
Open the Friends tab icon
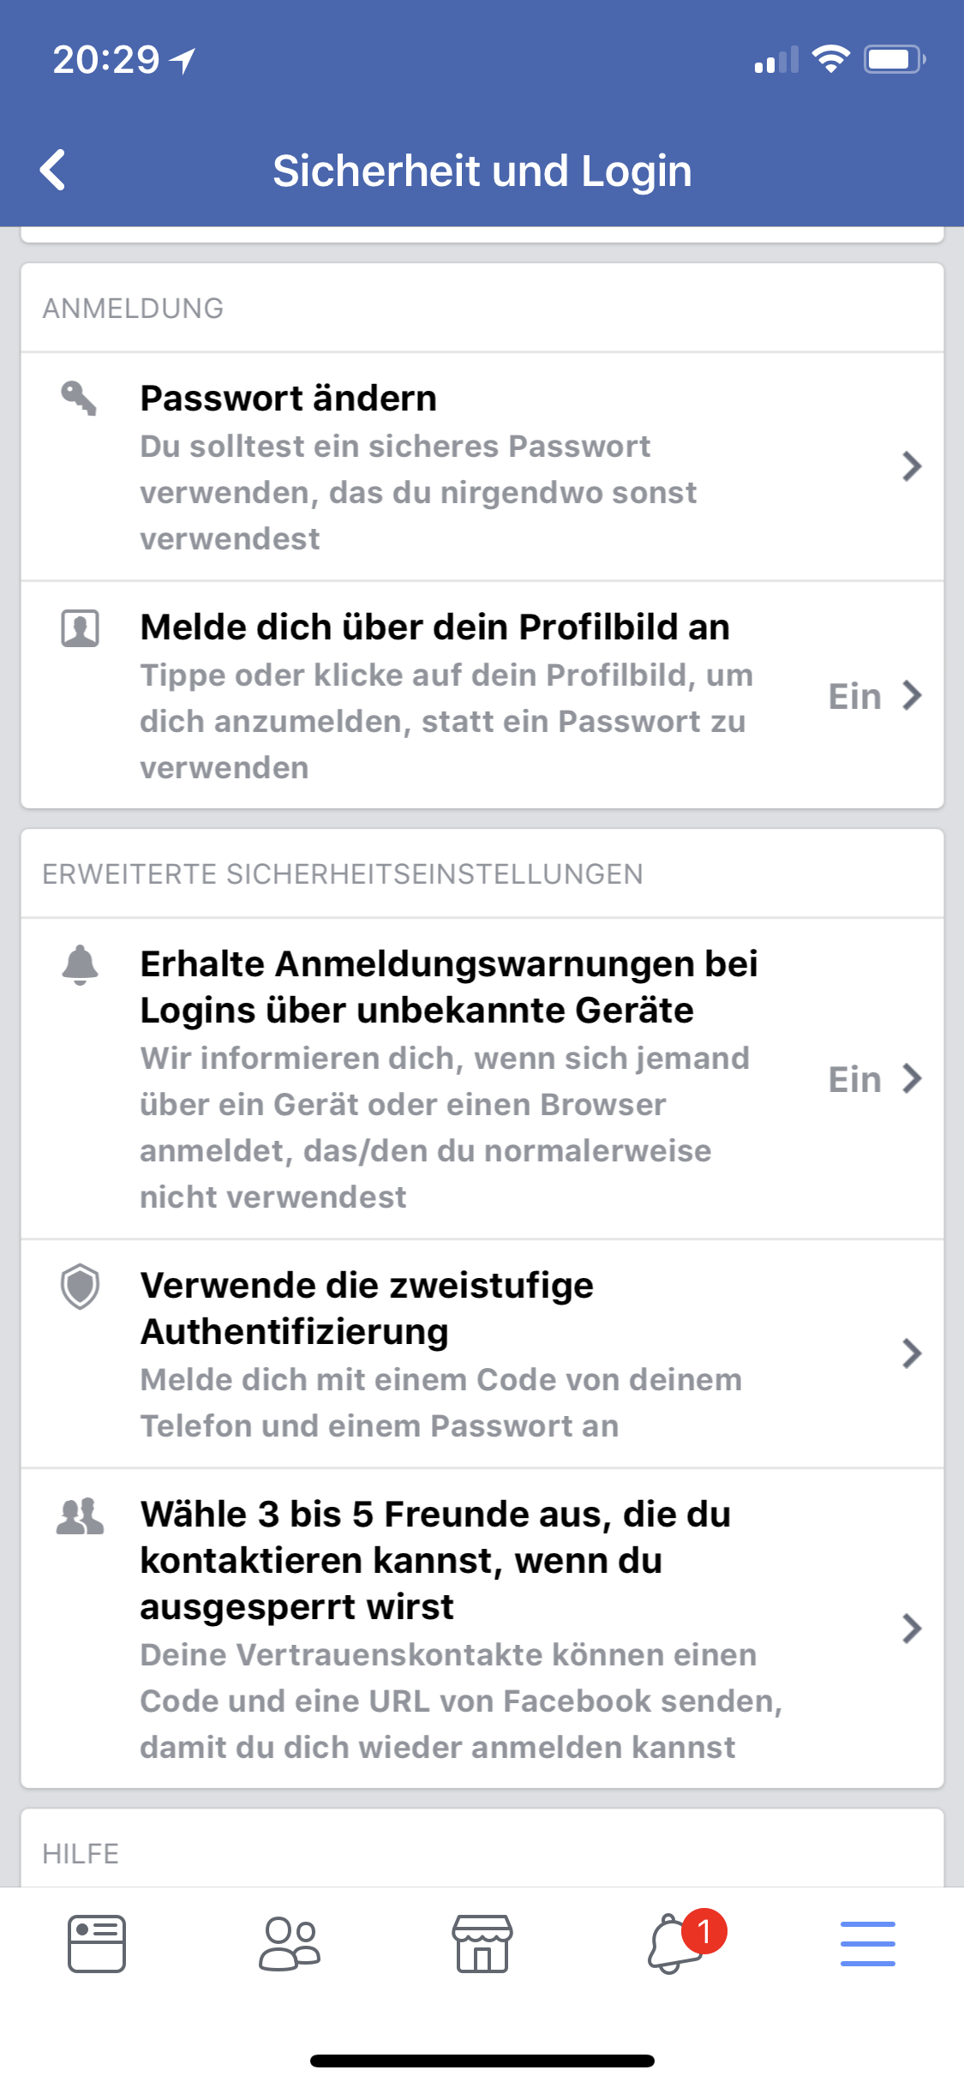click(x=290, y=1943)
